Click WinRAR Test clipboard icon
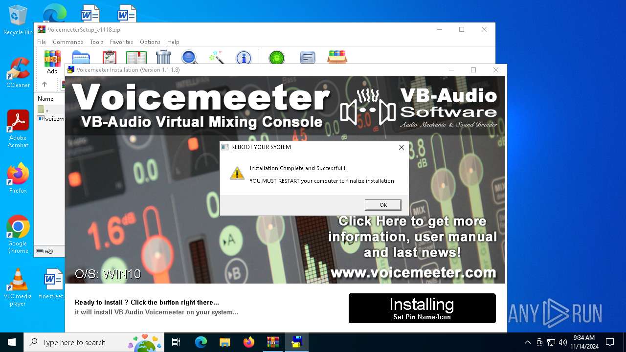The height and width of the screenshot is (352, 626). pyautogui.click(x=110, y=58)
